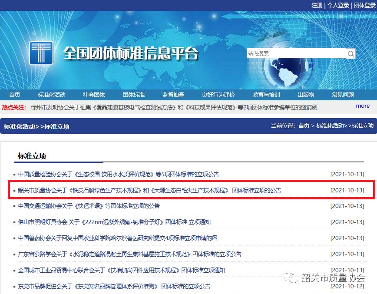Image resolution: width=377 pixels, height=294 pixels.
Task: Focus the 站内搜索 search field
Action: point(296,53)
